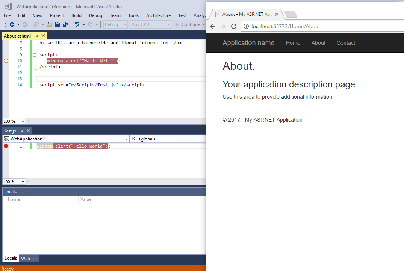Open the Debug menu
This screenshot has width=404, height=271.
[95, 15]
